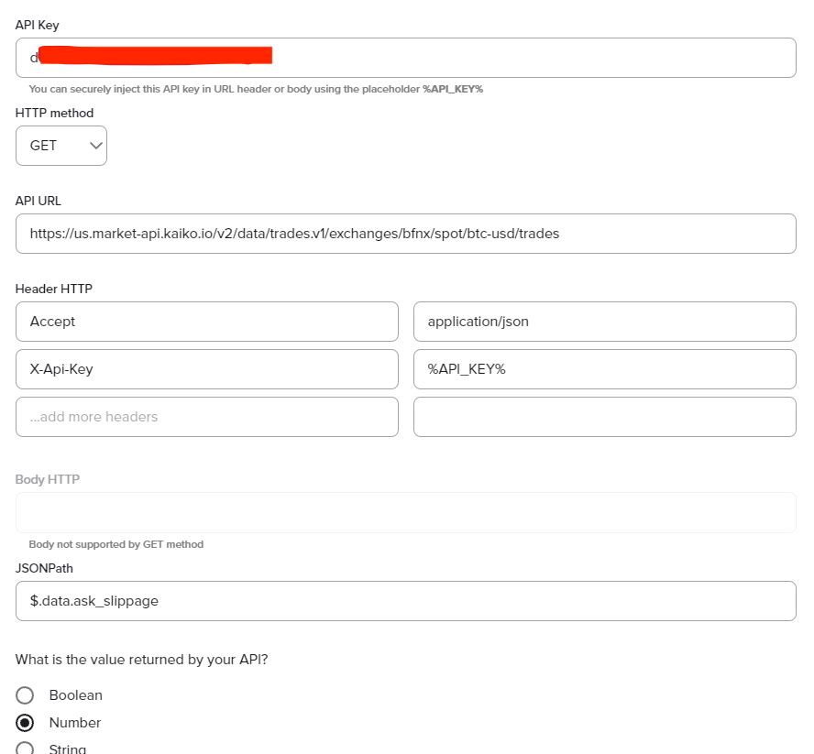This screenshot has width=814, height=754.
Task: Select the Accept header name field
Action: pyautogui.click(x=206, y=322)
